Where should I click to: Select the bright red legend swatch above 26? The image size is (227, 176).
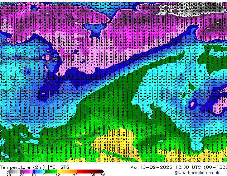(x=78, y=171)
